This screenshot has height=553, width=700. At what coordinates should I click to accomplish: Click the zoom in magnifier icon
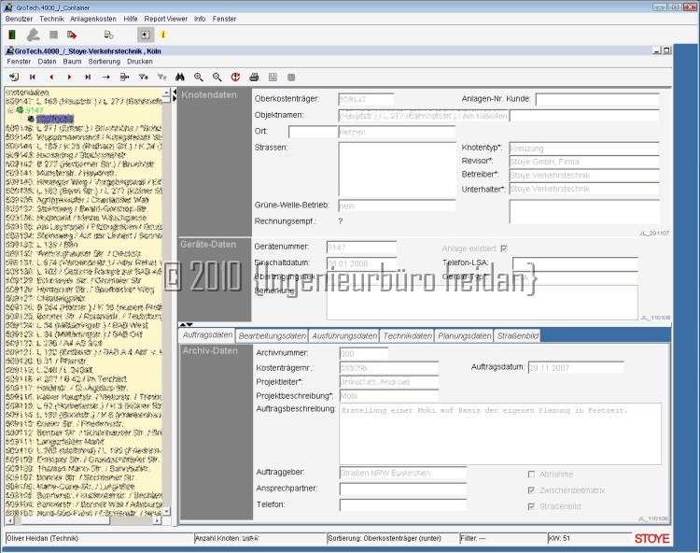point(198,77)
